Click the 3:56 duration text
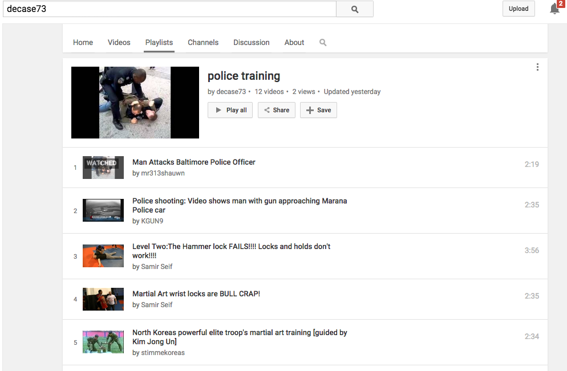Screen dimensions: 567x371 (x=532, y=250)
